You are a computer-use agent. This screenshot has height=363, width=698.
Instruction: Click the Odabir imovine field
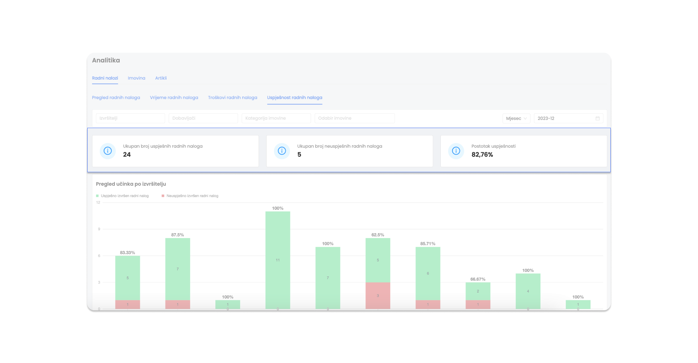[355, 118]
